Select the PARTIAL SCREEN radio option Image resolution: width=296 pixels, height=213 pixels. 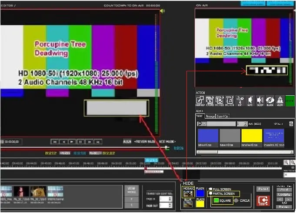(210, 193)
